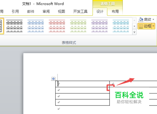Click the third row left table cell
The image size is (157, 114).
click(x=83, y=96)
